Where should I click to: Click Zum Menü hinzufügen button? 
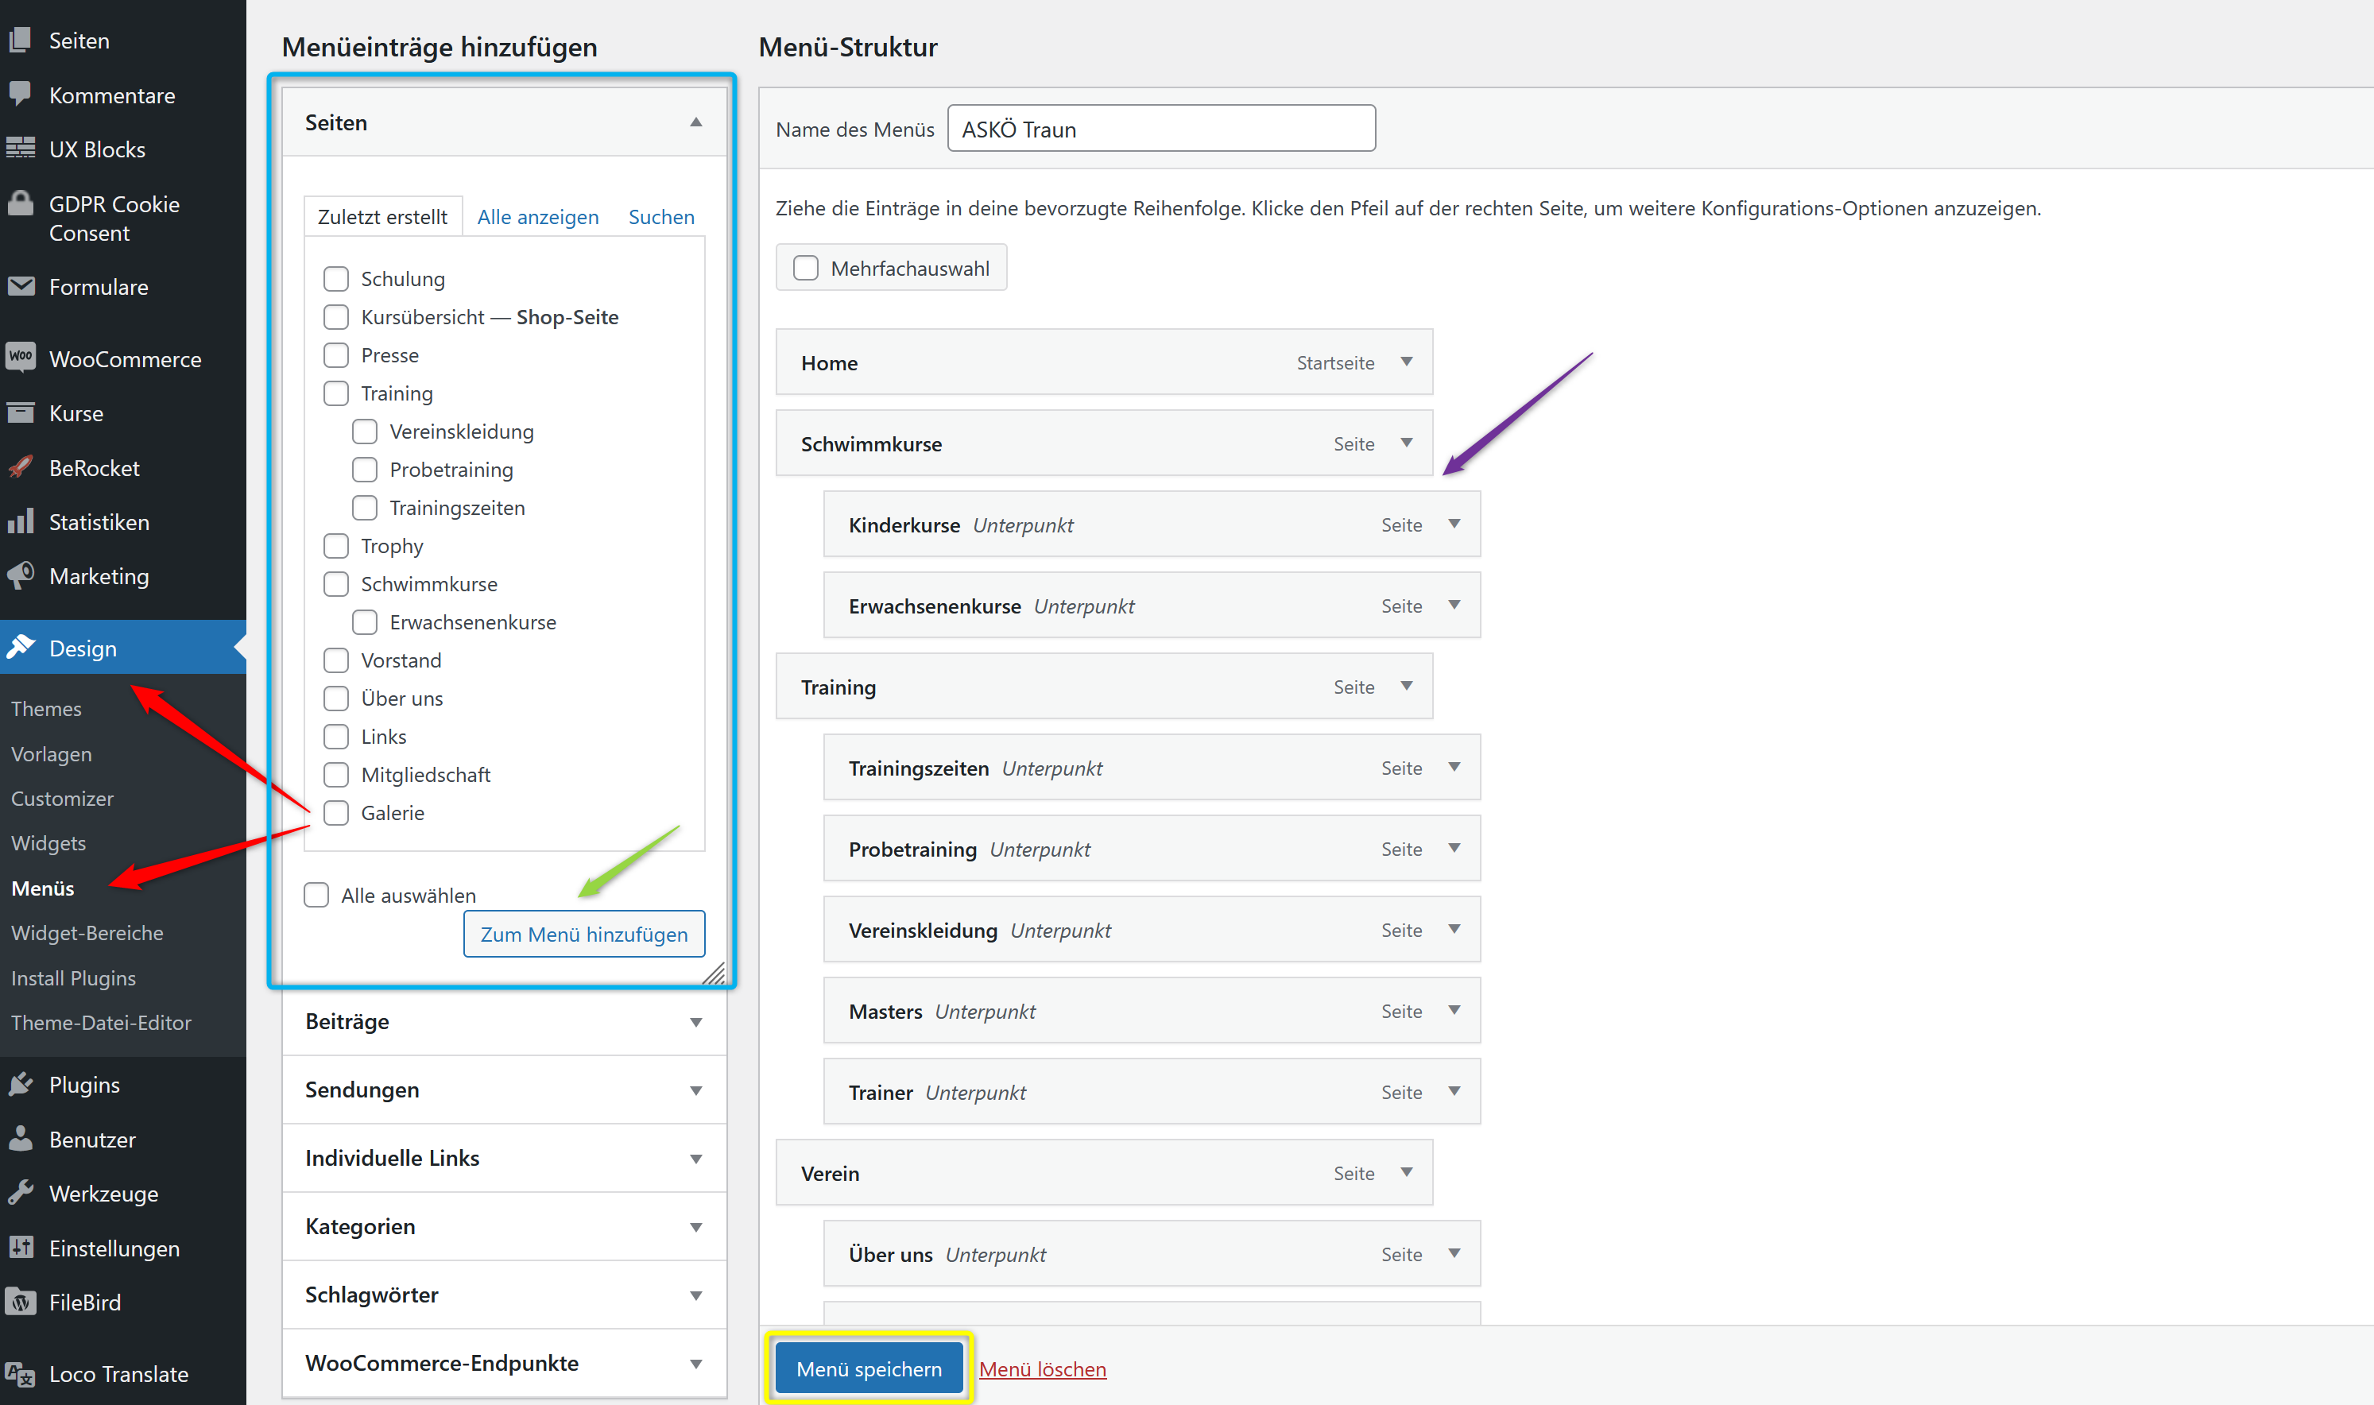pos(584,934)
